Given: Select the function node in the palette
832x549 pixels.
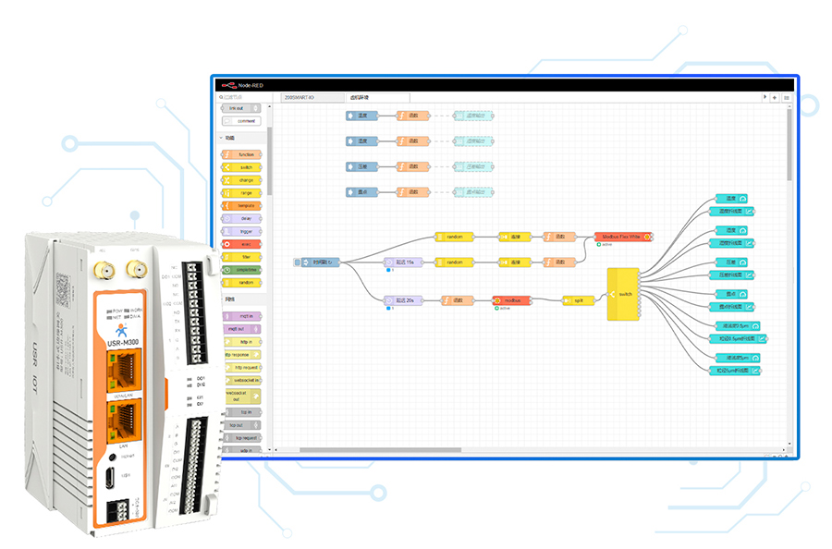Looking at the screenshot, I should point(241,155).
